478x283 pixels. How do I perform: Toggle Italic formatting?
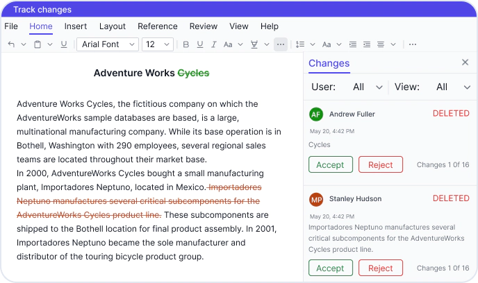[x=214, y=44]
